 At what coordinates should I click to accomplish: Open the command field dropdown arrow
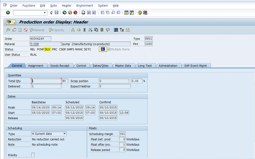coord(45,13)
